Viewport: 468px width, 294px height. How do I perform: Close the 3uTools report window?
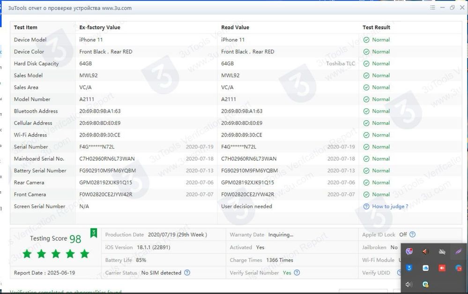point(462,7)
